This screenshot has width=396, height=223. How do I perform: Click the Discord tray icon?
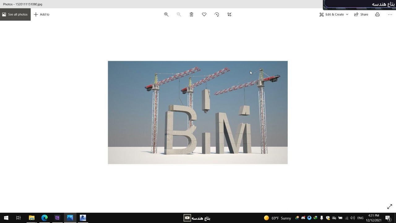(303, 218)
